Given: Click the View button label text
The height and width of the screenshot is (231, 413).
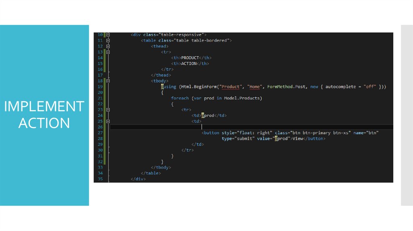Looking at the screenshot, I should click(298, 139).
